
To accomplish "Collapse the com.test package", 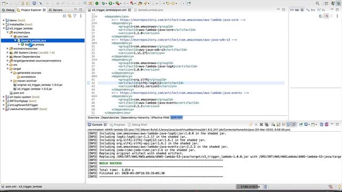I will [x=12, y=36].
